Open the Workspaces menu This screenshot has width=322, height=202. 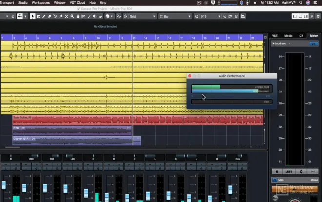(x=40, y=3)
